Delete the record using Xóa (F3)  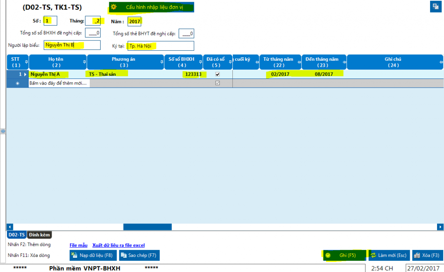[428, 255]
